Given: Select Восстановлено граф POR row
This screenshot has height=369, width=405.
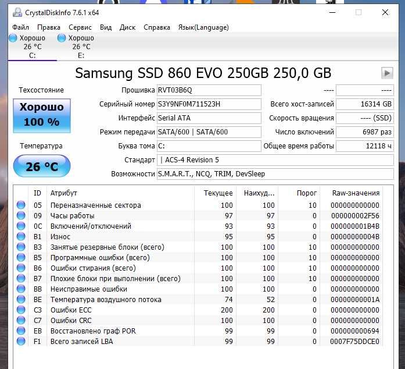Looking at the screenshot, I should tap(198, 331).
